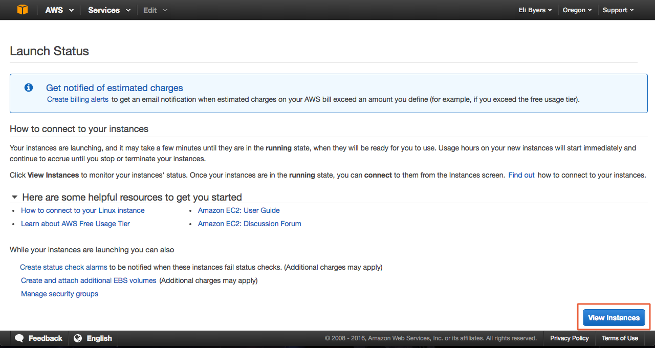Click the copyright notice text in footer
The height and width of the screenshot is (348, 655).
[x=431, y=338]
